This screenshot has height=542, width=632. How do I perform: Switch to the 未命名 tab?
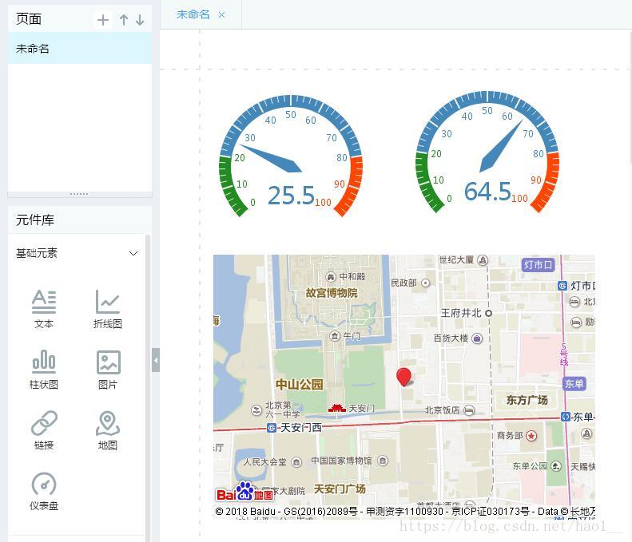(x=193, y=14)
